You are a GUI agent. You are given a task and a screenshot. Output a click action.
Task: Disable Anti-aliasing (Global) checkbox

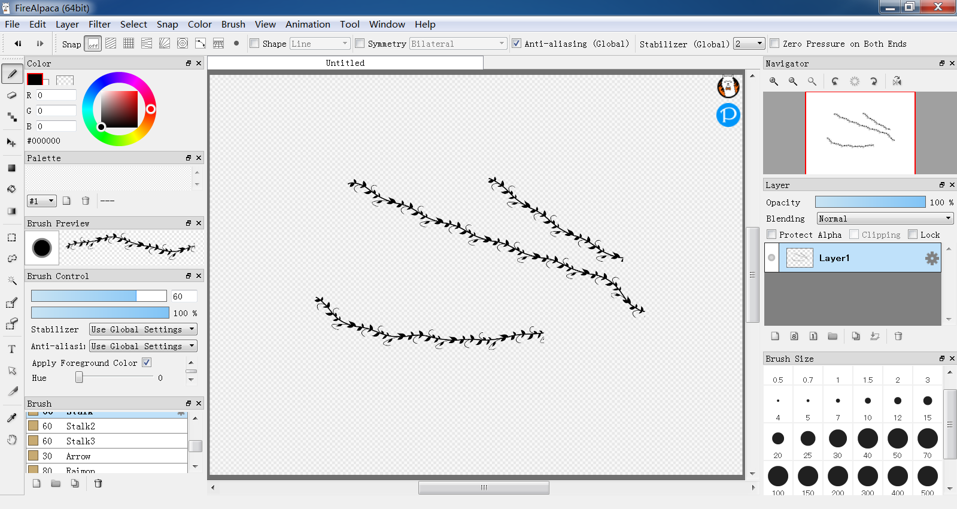(517, 44)
